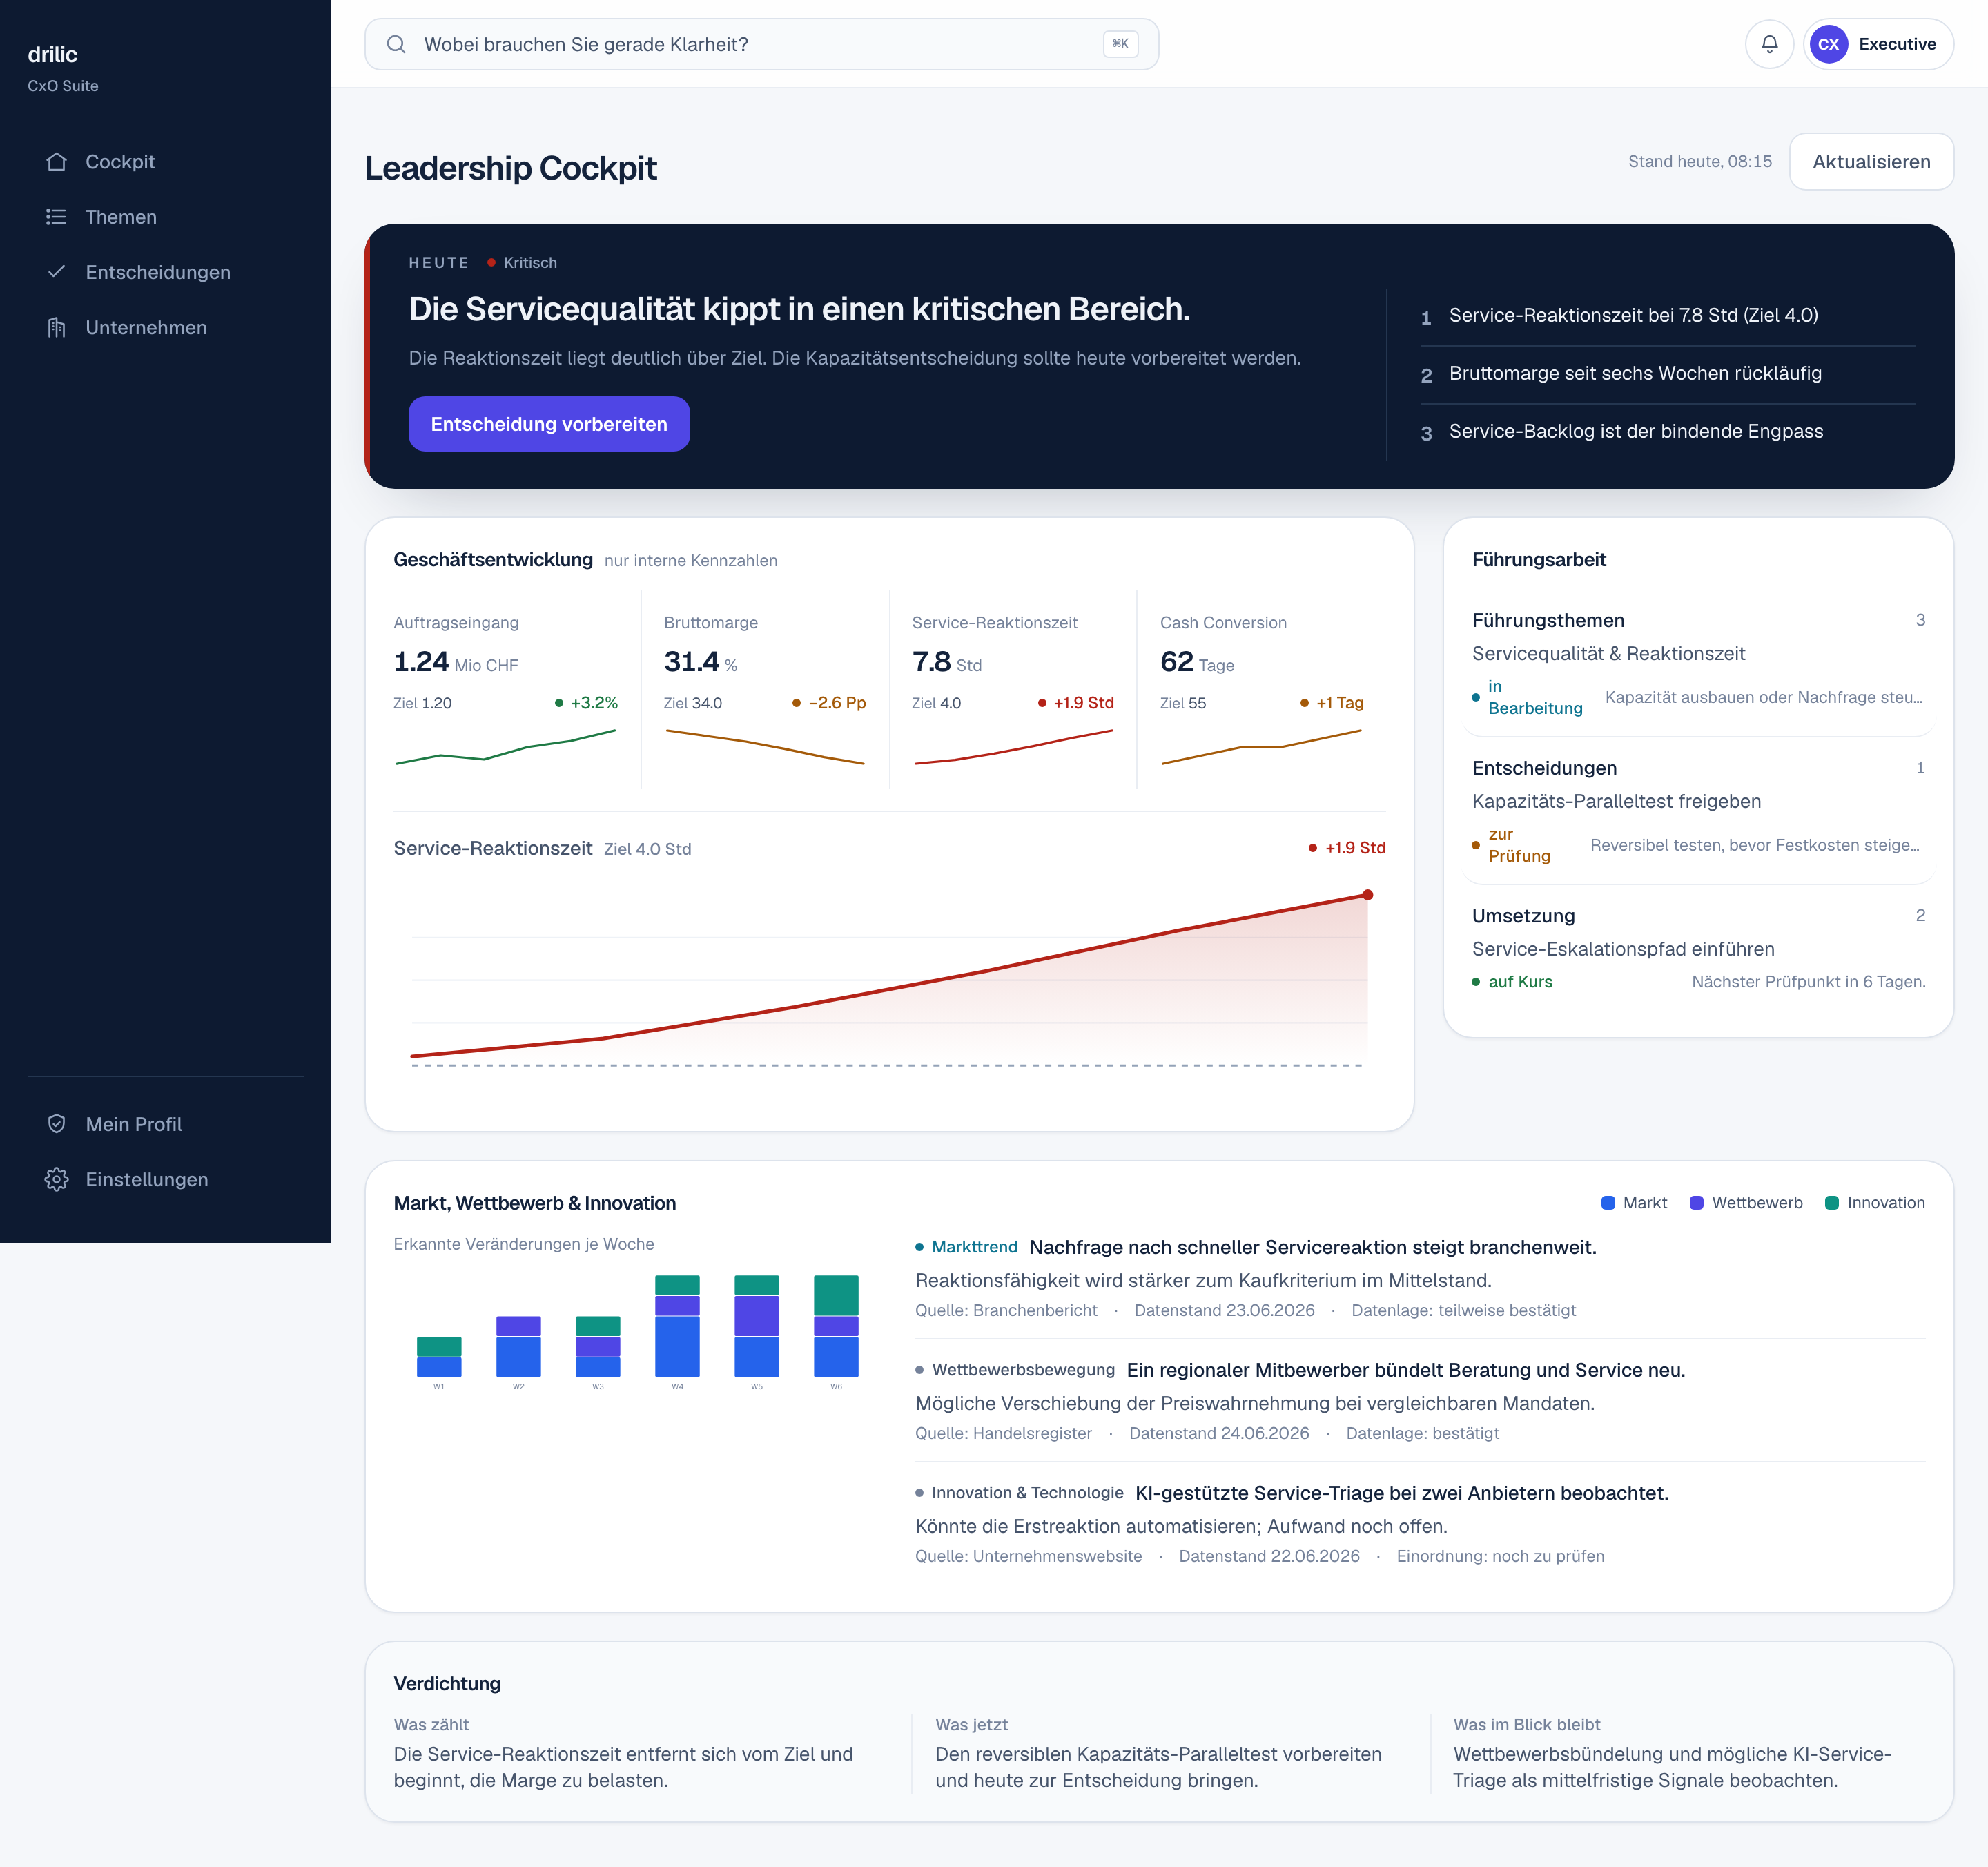Expand the Führungsthemen section
Viewport: 1988px width, 1867px height.
[1698, 620]
